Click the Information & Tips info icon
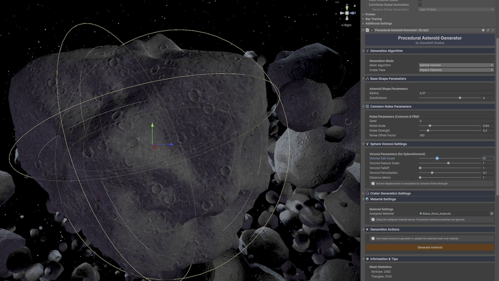 368,259
